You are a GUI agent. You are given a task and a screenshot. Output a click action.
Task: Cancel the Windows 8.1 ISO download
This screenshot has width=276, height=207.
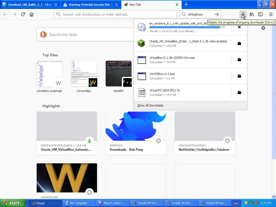tap(239, 27)
